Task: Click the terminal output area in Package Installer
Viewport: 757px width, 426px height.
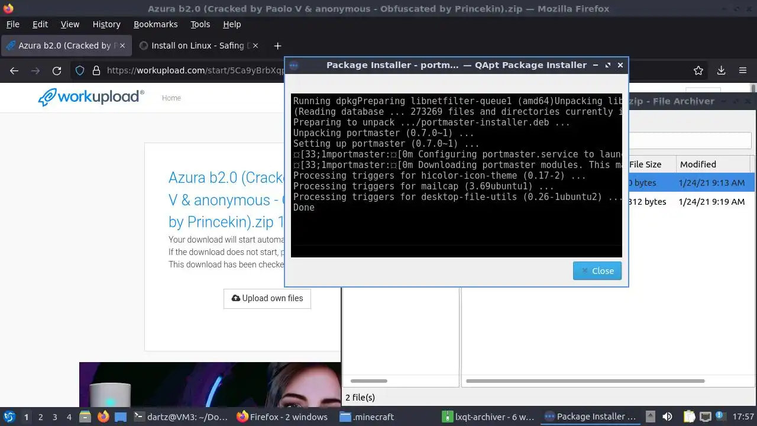Action: pyautogui.click(x=457, y=175)
